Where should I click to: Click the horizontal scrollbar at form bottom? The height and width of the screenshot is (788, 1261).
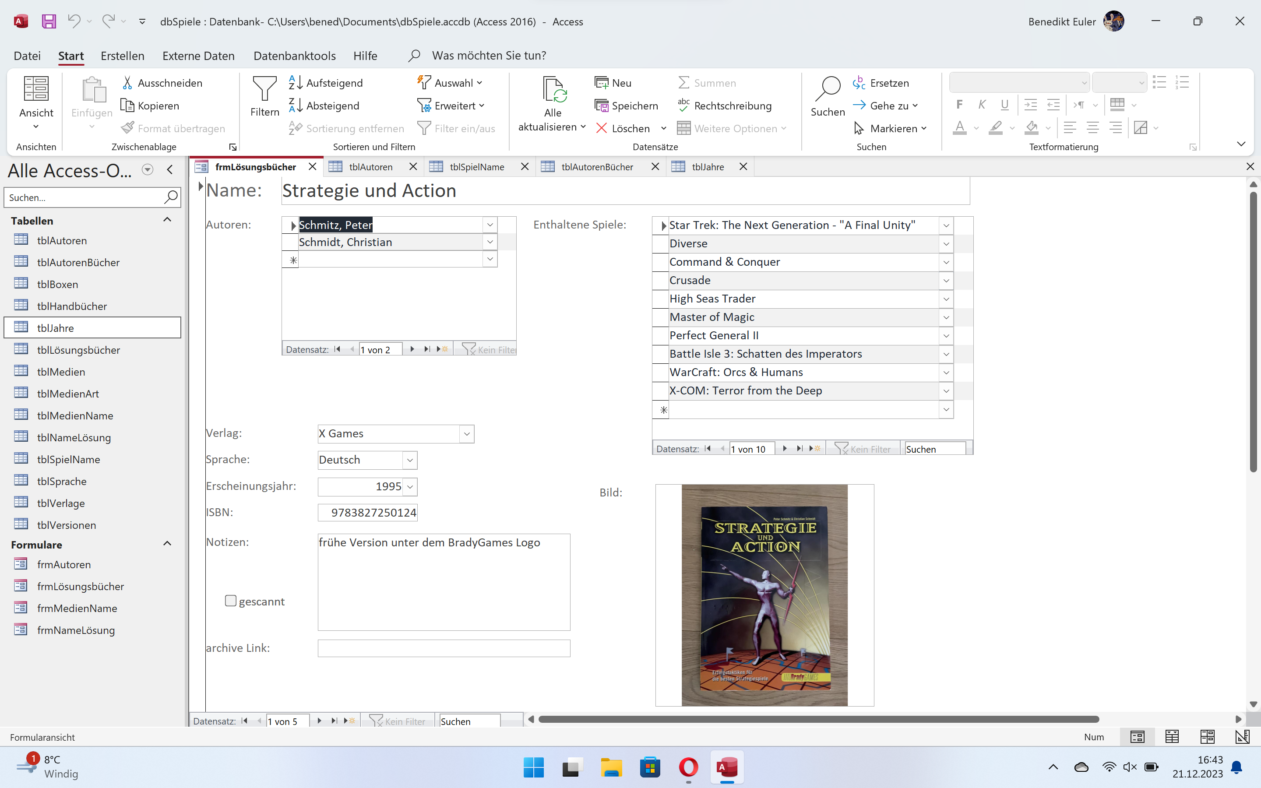(818, 719)
